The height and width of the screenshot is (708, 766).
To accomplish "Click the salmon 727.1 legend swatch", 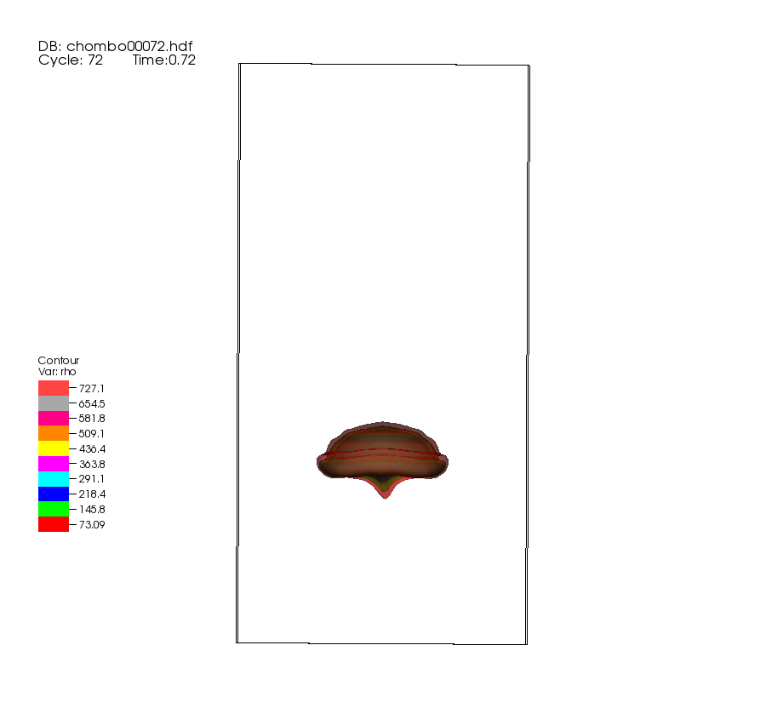I will (x=53, y=388).
